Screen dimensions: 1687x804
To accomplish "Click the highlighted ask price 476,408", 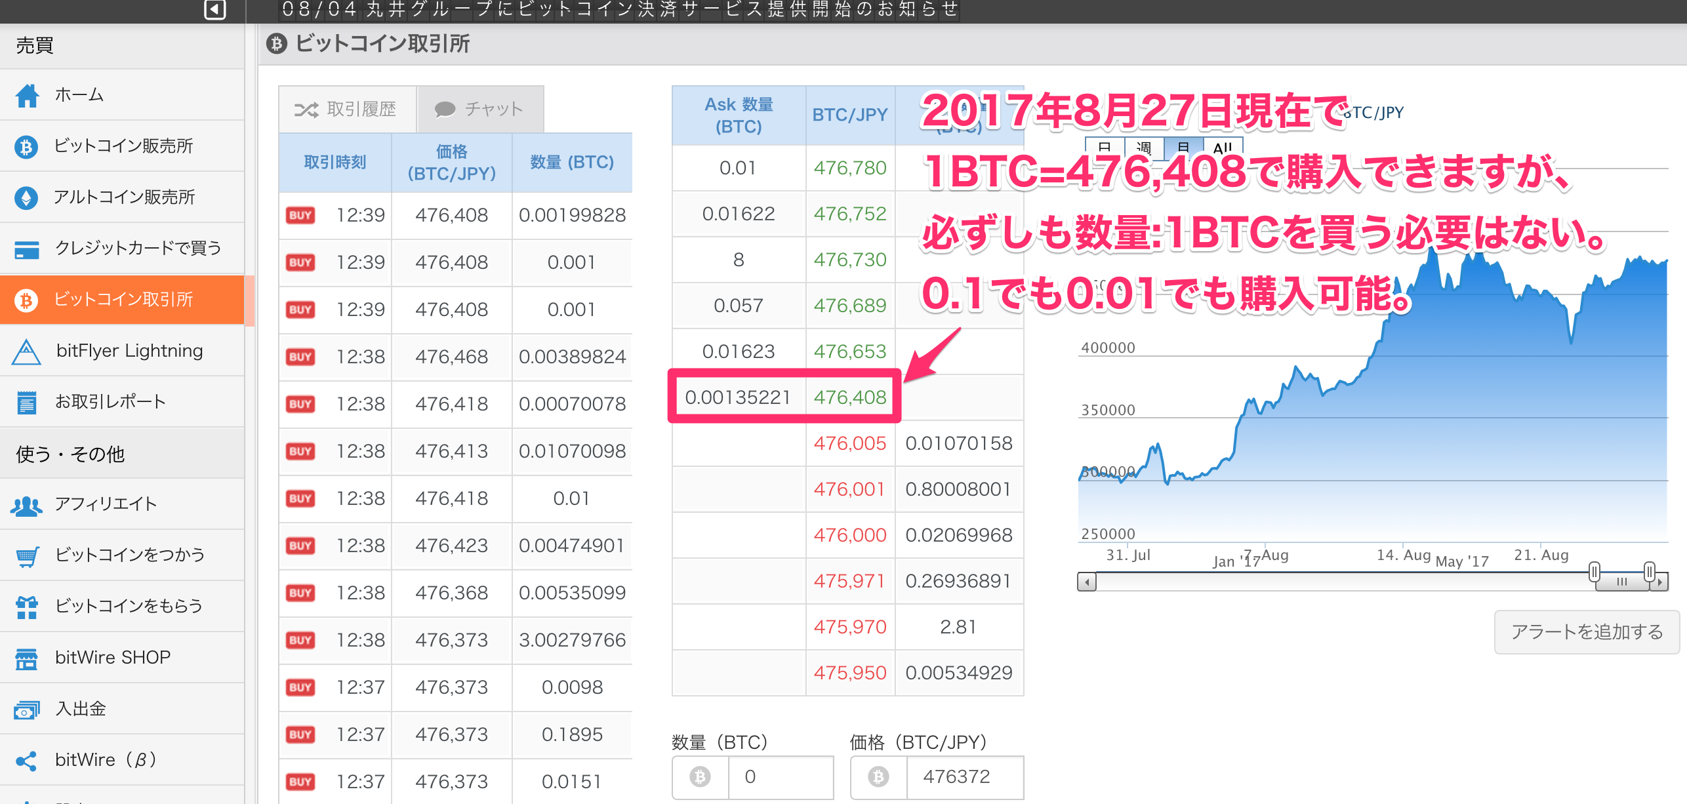I will coord(849,397).
